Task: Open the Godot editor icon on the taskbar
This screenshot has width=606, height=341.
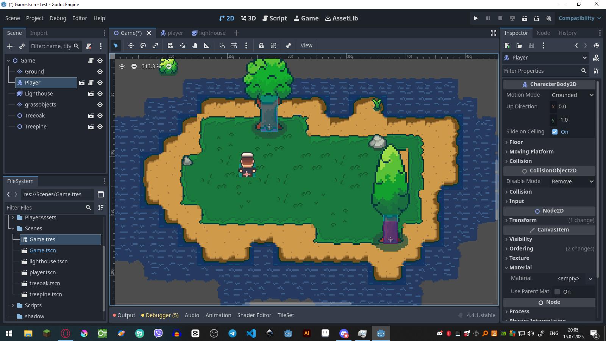Action: pyautogui.click(x=381, y=333)
